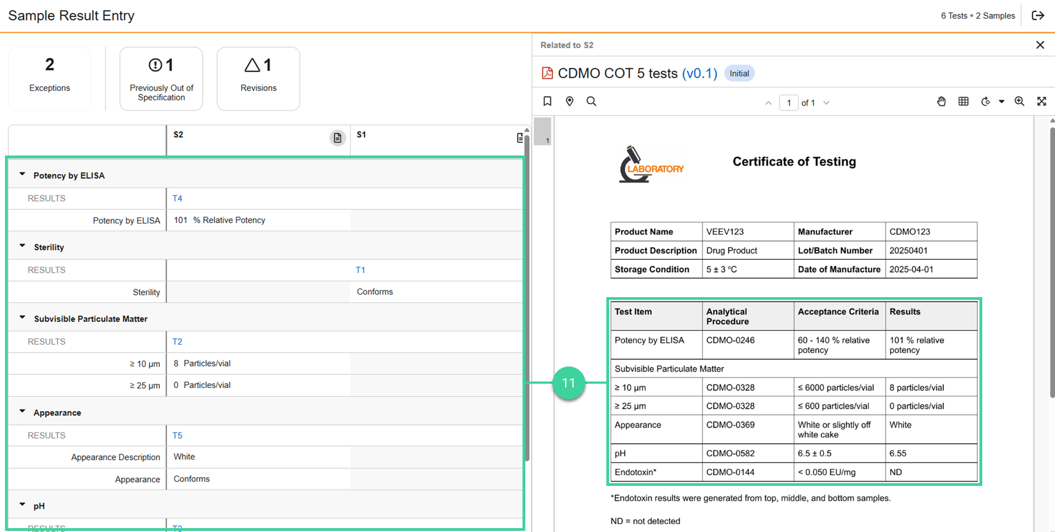Click the exit icon at top right
Screen dimensions: 1055x532
point(1038,16)
